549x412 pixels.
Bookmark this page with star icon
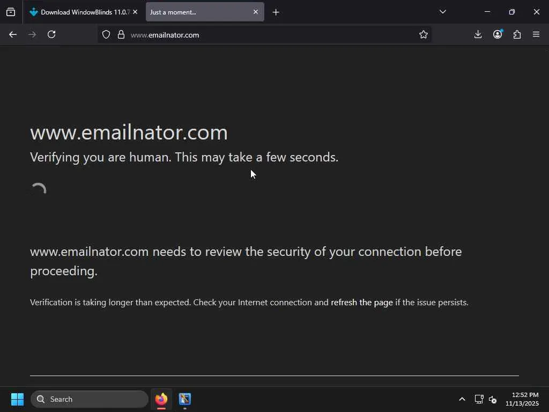[x=424, y=34]
